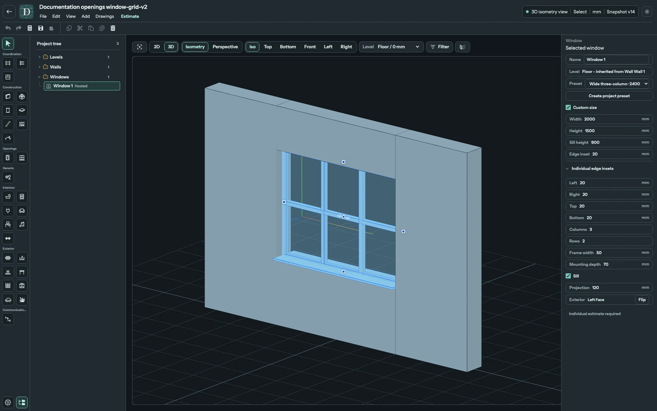Click the Width input field
The height and width of the screenshot is (411, 657).
point(609,119)
